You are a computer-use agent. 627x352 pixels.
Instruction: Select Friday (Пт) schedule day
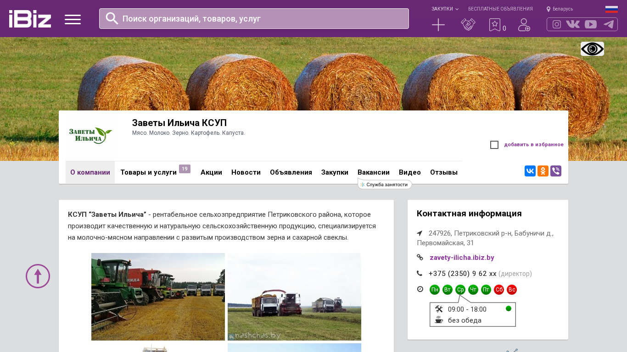[x=486, y=290]
